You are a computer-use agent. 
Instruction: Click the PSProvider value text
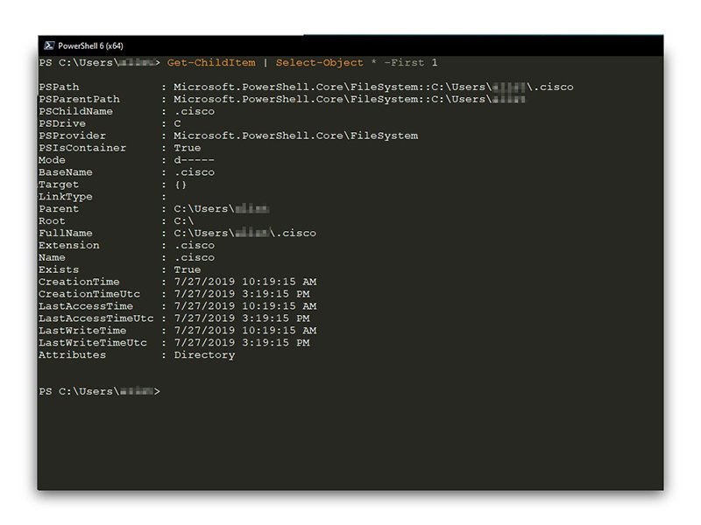point(295,136)
